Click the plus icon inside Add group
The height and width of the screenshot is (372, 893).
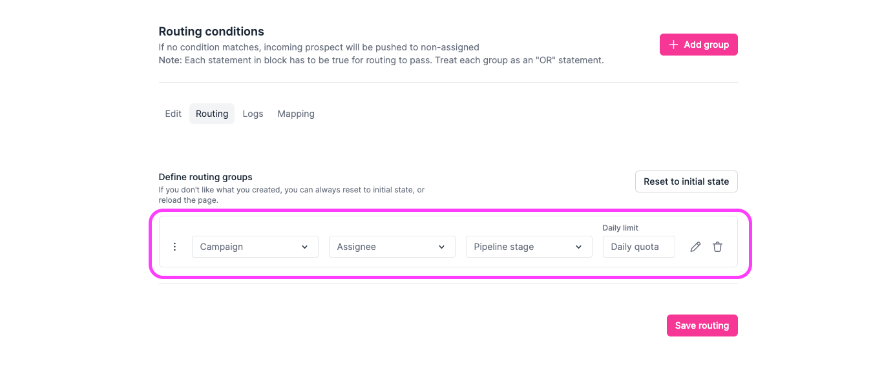click(x=673, y=45)
